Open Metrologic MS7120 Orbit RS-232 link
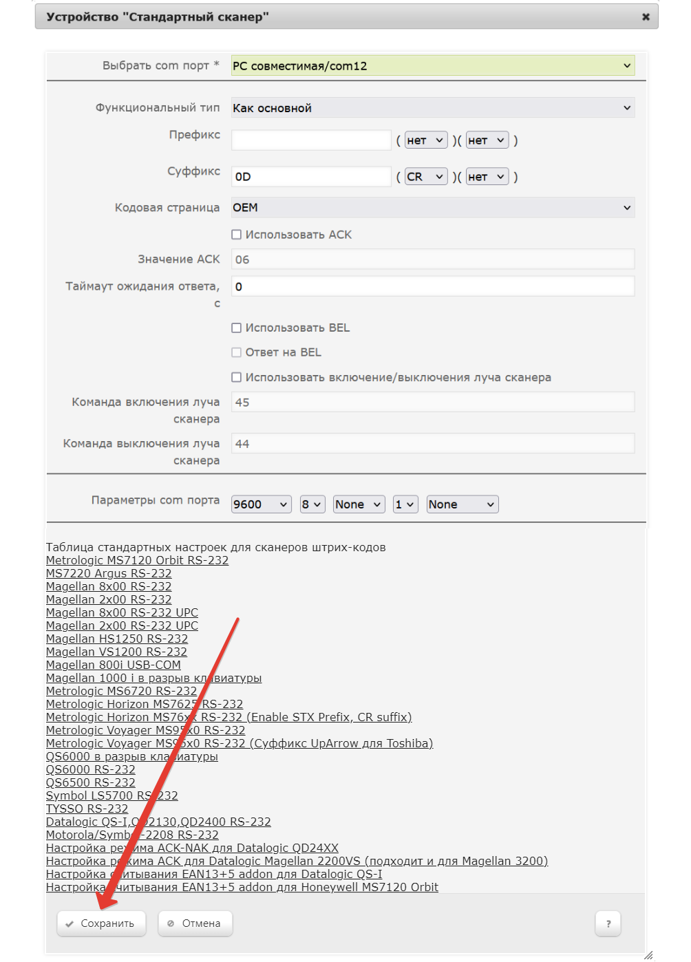The height and width of the screenshot is (962, 691). (x=137, y=560)
